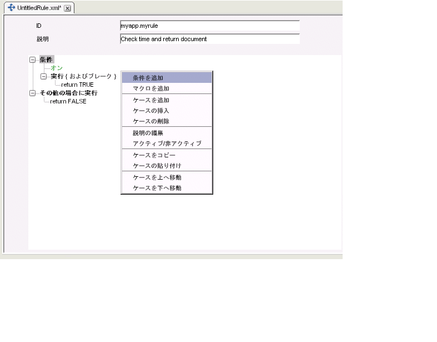437x342 pixels.
Task: Toggle アクティブ/非アクティブ menu option
Action: (x=167, y=143)
